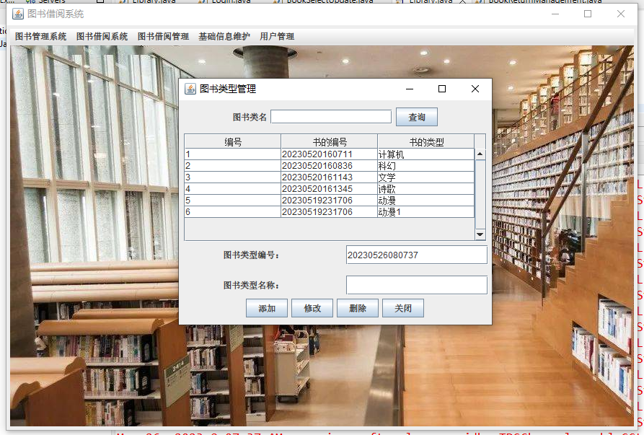
Task: Open the 图书借阅系统 menu
Action: pos(102,37)
